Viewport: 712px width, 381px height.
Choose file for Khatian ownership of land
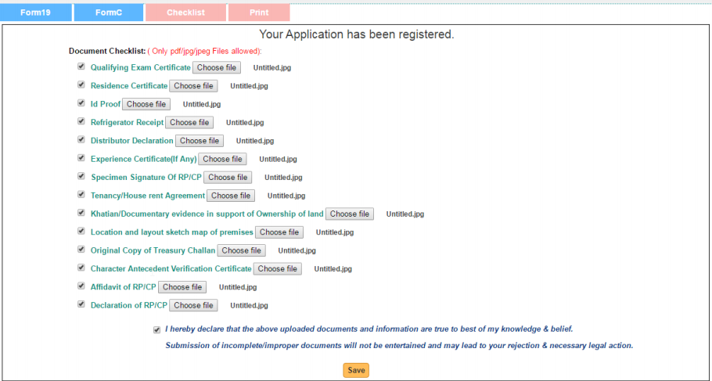[x=350, y=214]
